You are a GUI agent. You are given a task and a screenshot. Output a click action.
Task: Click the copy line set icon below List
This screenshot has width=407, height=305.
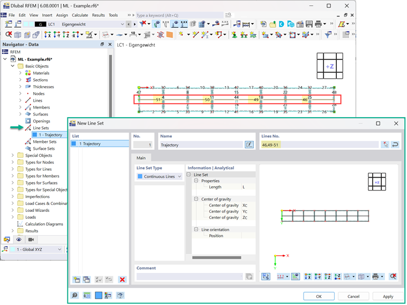(x=86, y=279)
